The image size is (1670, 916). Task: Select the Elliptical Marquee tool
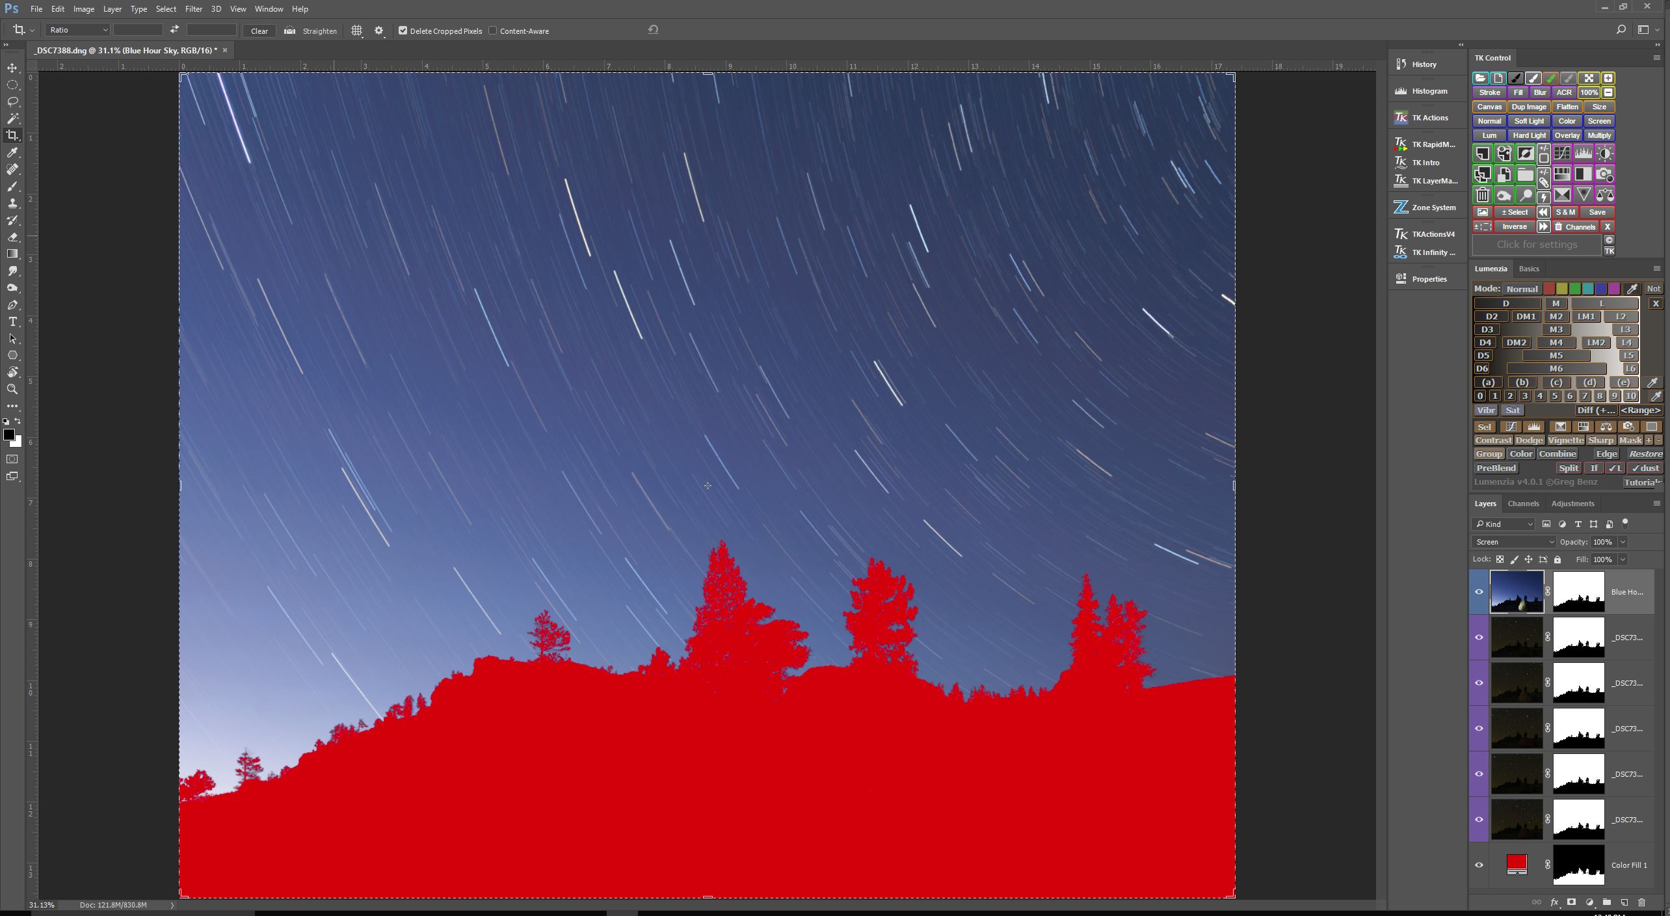(12, 85)
